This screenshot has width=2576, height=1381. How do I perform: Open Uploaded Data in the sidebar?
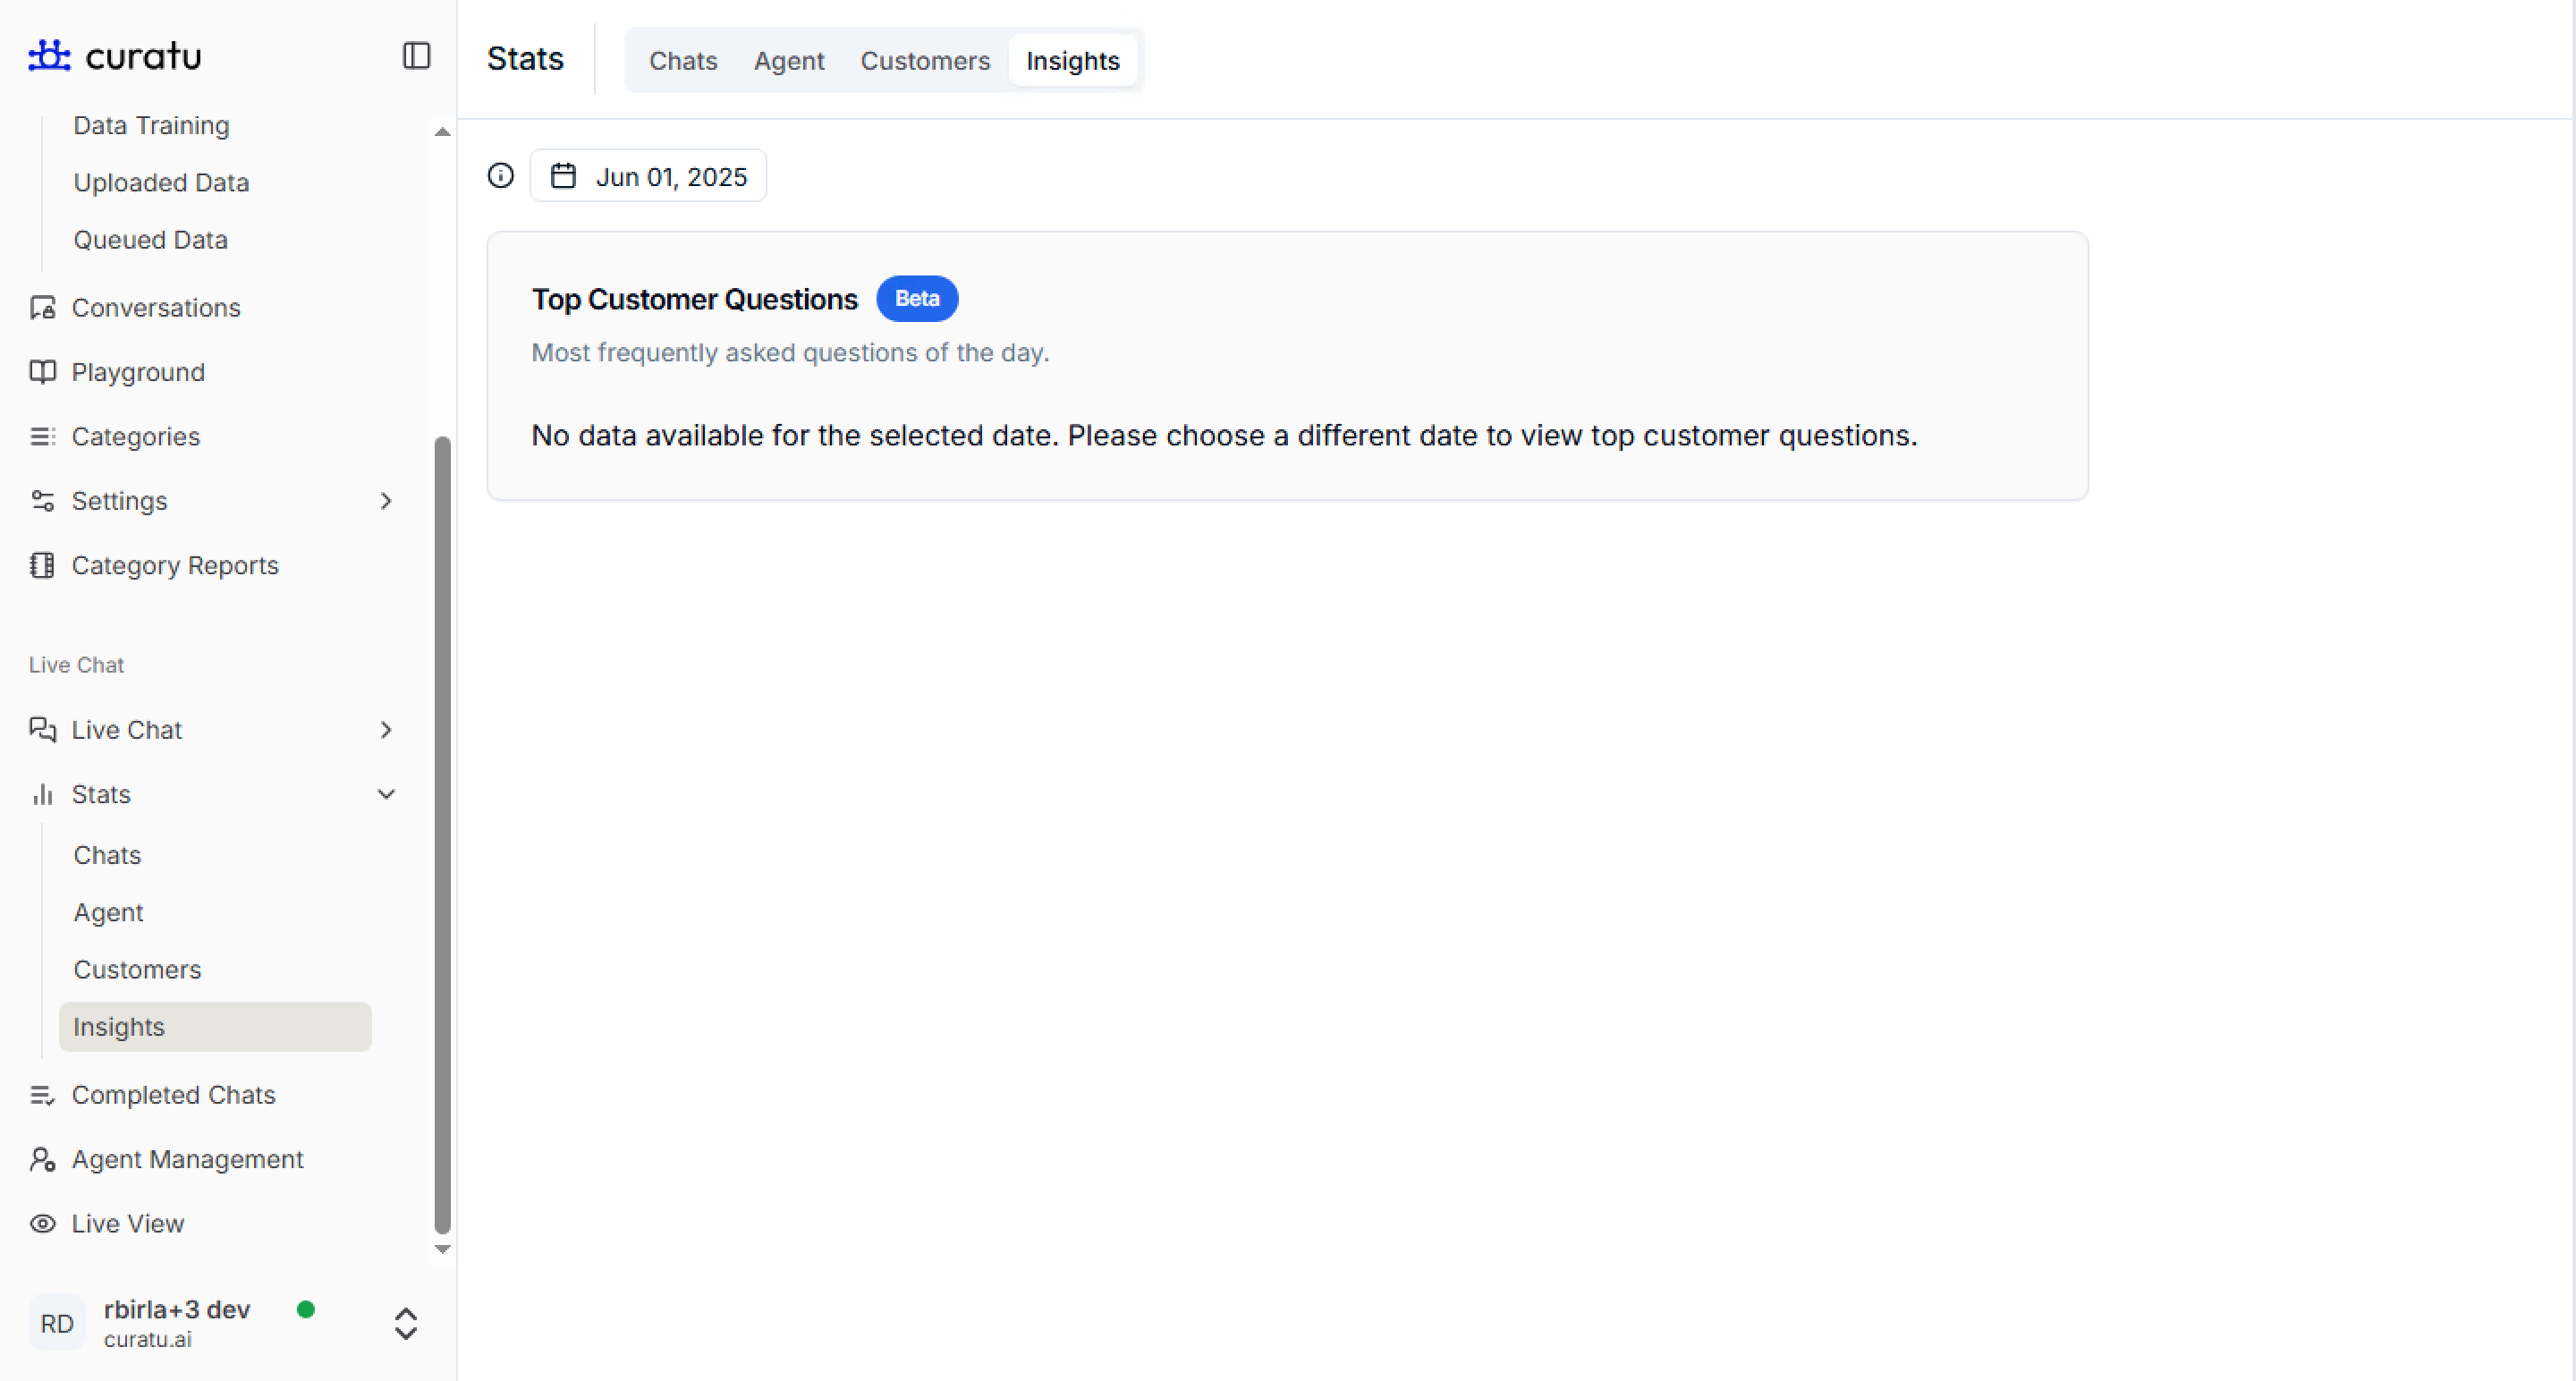click(x=161, y=183)
